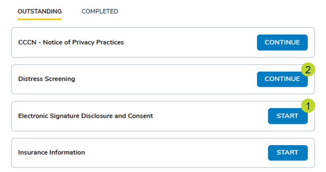This screenshot has height=172, width=326.
Task: Start the Insurance Information form
Action: [287, 153]
